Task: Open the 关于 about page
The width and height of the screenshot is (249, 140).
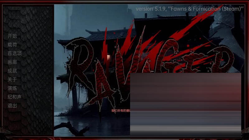Action: tap(12, 79)
